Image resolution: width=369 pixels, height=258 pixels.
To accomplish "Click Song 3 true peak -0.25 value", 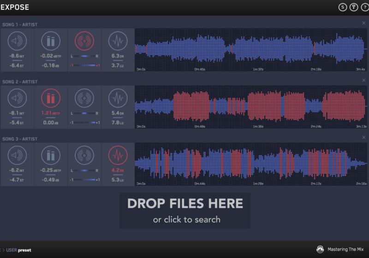I will [x=51, y=170].
